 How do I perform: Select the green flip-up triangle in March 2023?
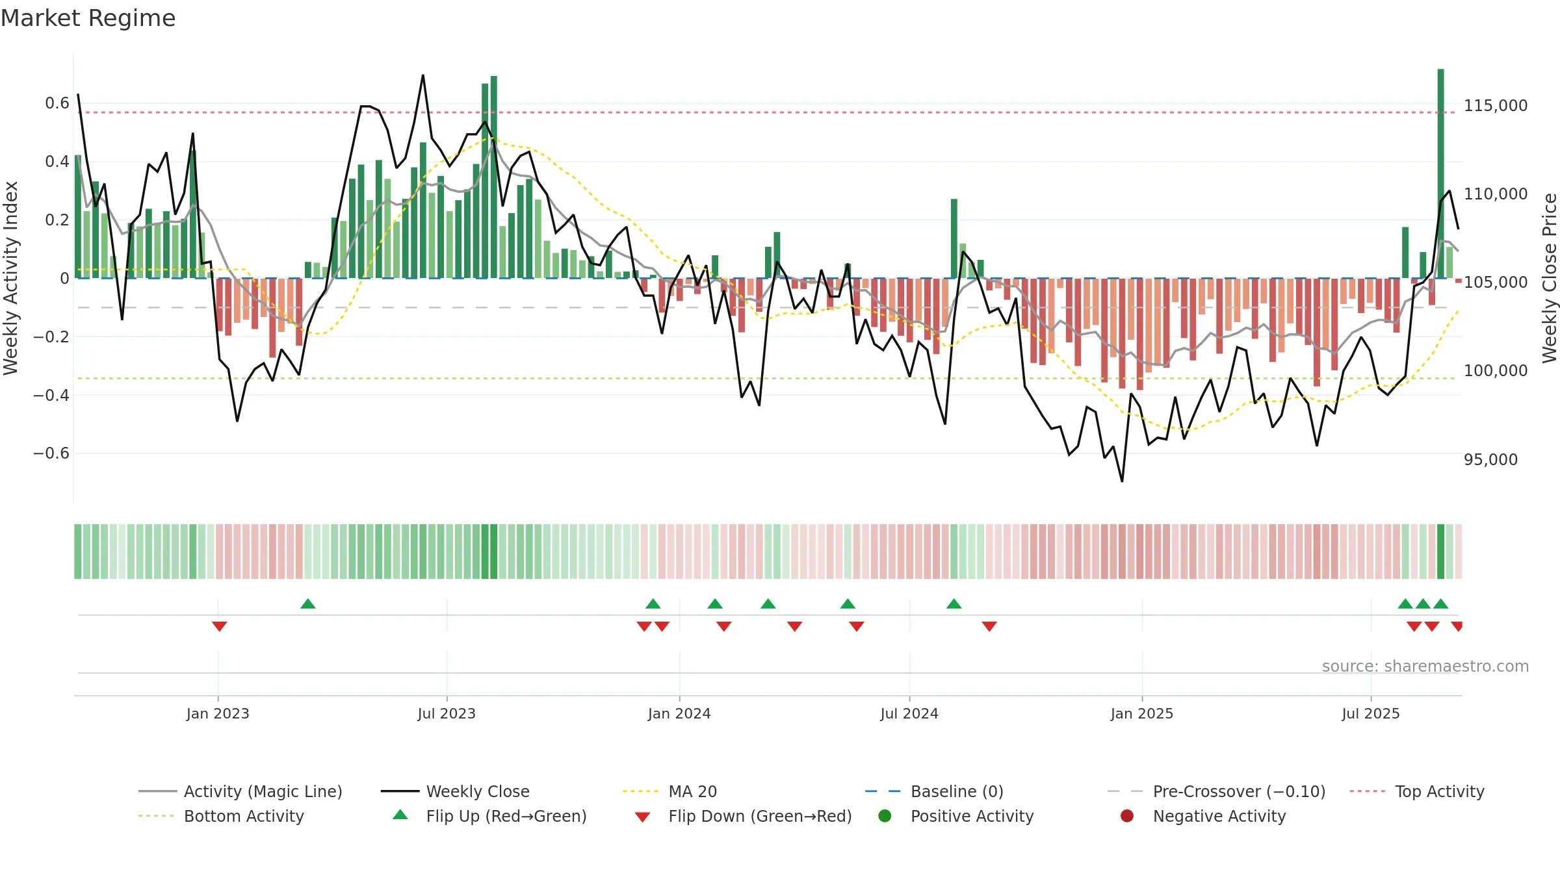pyautogui.click(x=308, y=604)
